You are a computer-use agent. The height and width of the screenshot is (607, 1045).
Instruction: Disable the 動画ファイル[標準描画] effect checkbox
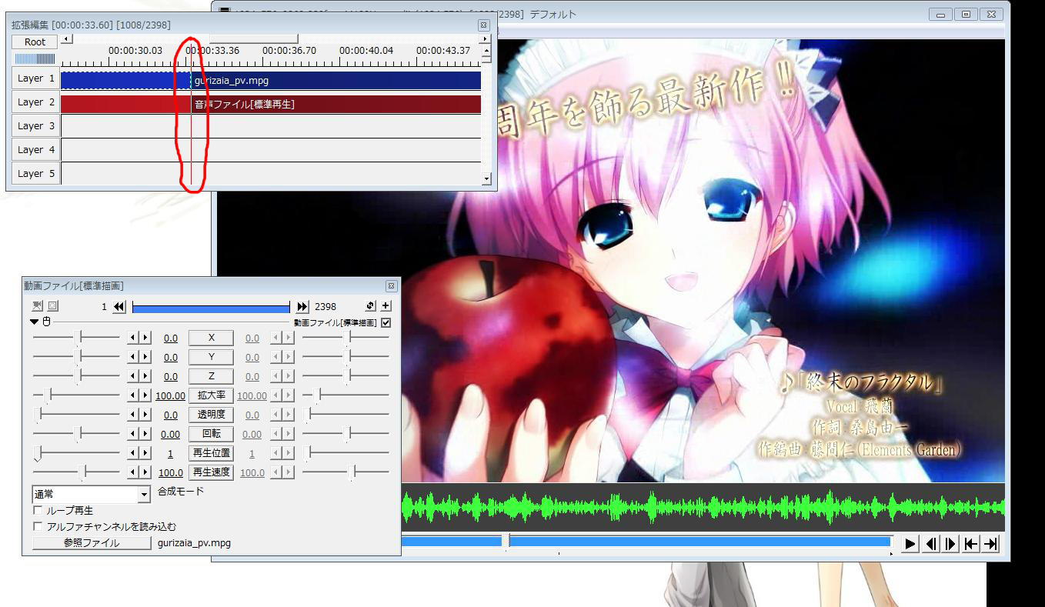point(386,323)
